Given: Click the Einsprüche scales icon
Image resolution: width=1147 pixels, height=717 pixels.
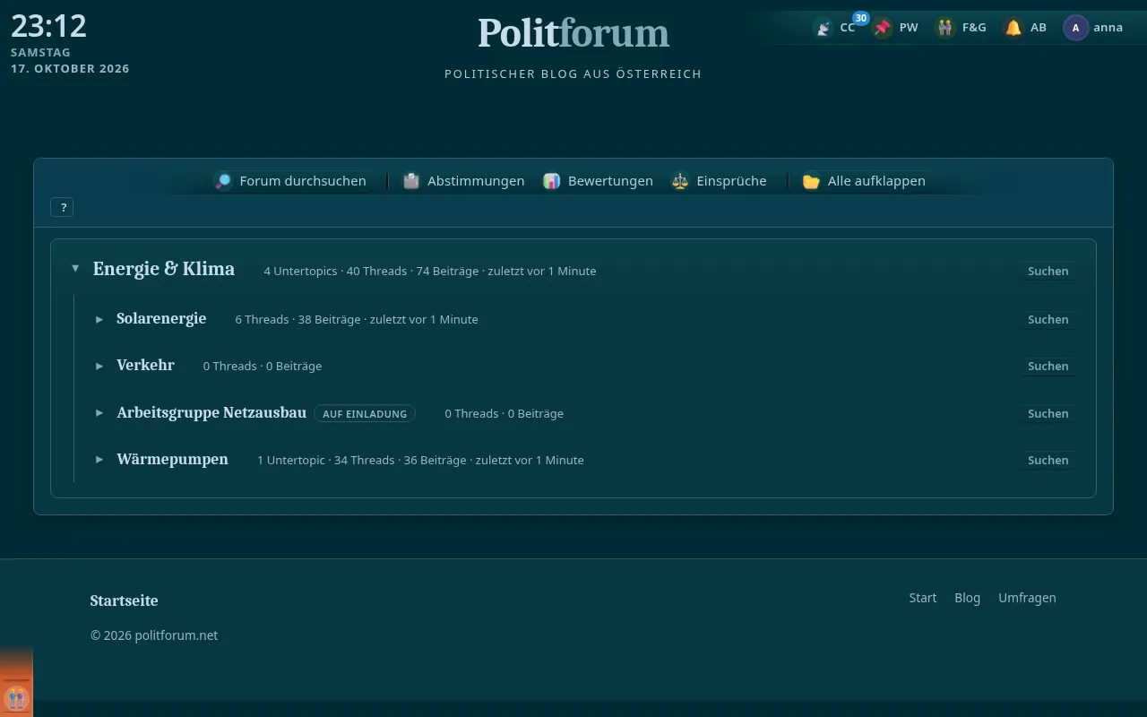Looking at the screenshot, I should point(680,181).
